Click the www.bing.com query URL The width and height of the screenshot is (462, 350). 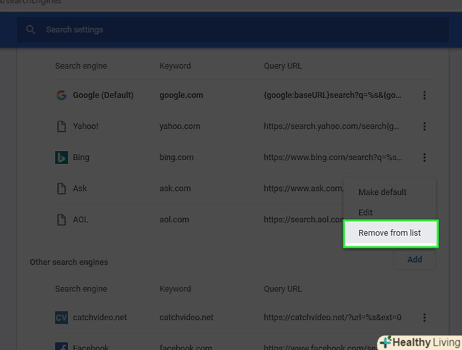[x=333, y=158]
